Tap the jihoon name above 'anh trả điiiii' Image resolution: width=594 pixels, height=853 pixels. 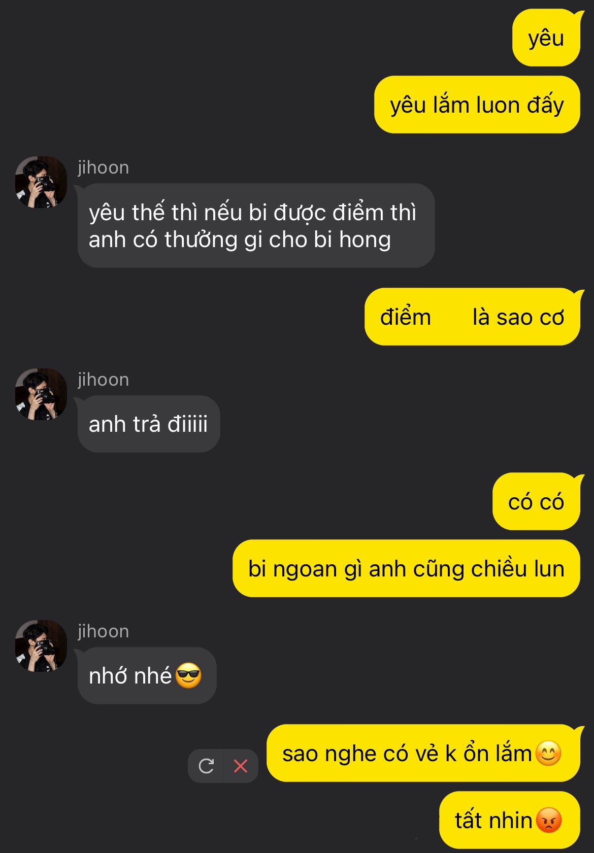pos(104,380)
